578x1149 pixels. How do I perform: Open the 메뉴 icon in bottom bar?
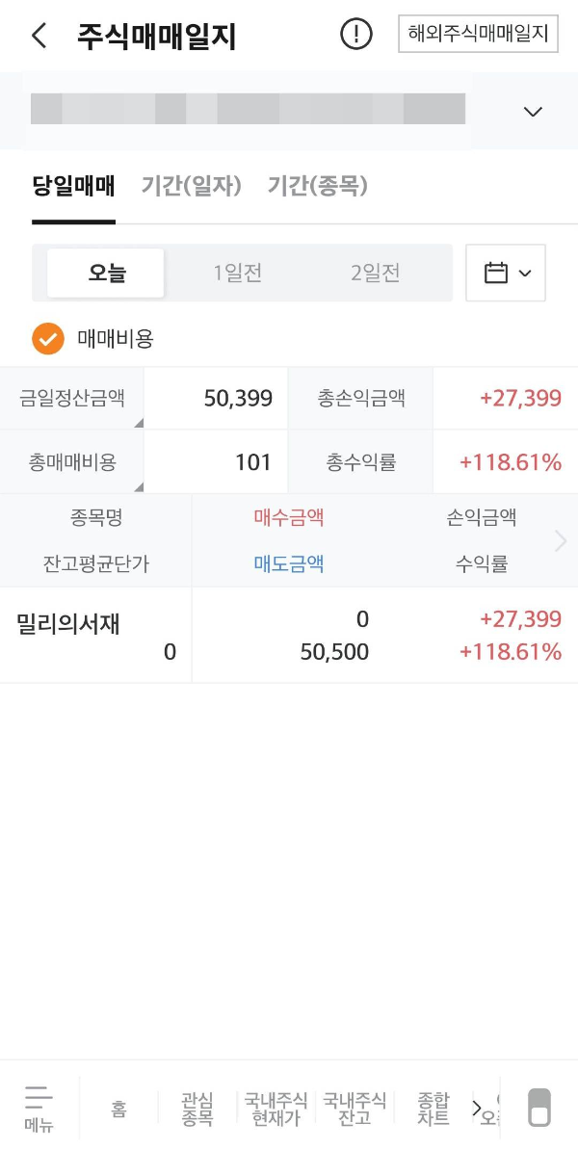39,1108
